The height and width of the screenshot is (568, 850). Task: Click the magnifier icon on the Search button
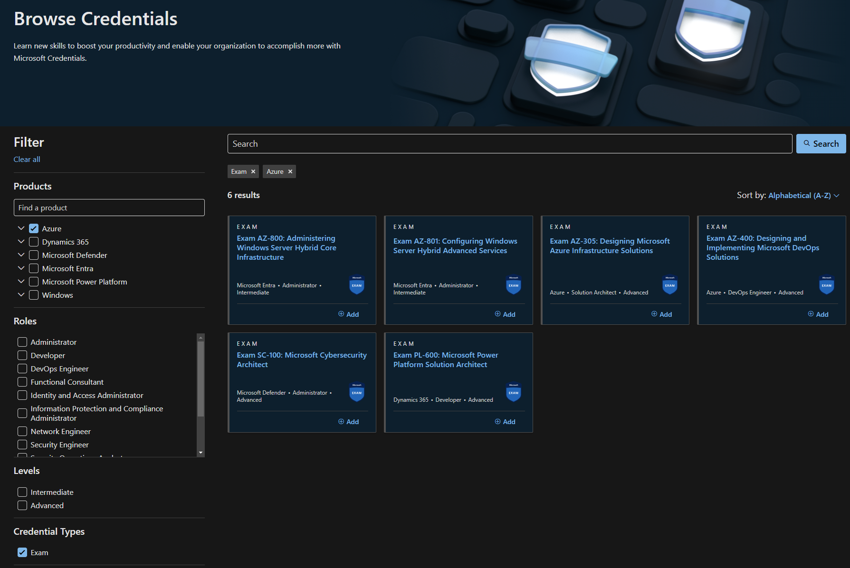coord(807,143)
